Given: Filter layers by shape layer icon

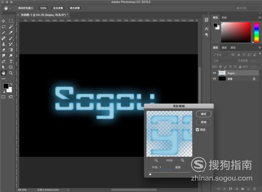Looking at the screenshot, I should click(249, 55).
